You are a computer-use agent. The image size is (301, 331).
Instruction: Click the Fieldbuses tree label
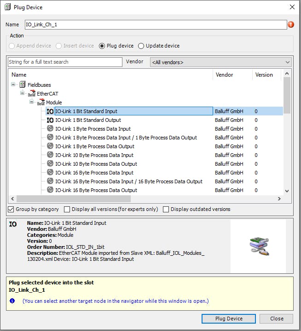click(x=39, y=85)
